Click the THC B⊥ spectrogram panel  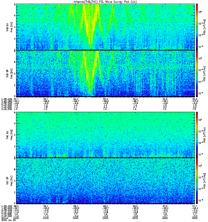106,135
